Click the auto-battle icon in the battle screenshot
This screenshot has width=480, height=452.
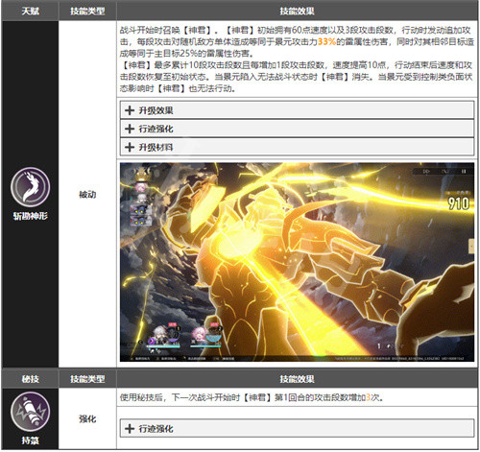pos(444,172)
